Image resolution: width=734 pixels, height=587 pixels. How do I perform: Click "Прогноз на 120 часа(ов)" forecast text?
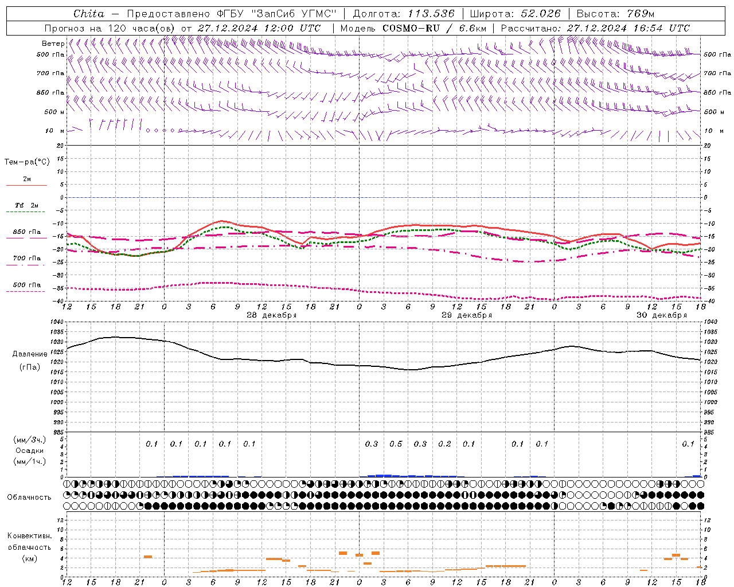pos(110,28)
